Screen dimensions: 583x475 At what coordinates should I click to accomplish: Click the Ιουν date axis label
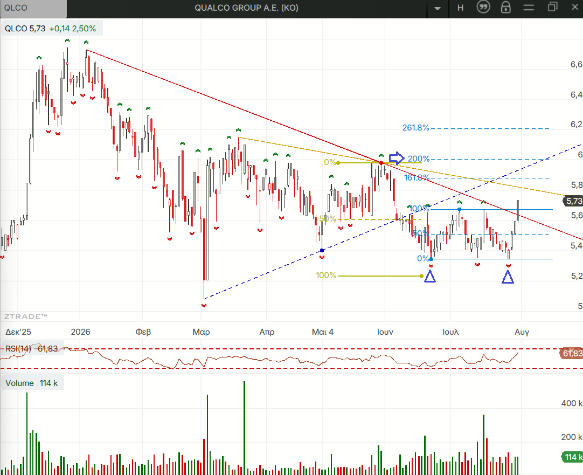click(385, 332)
